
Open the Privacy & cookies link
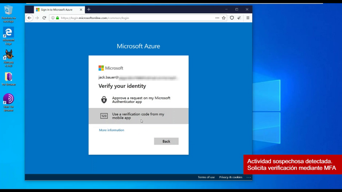230,177
